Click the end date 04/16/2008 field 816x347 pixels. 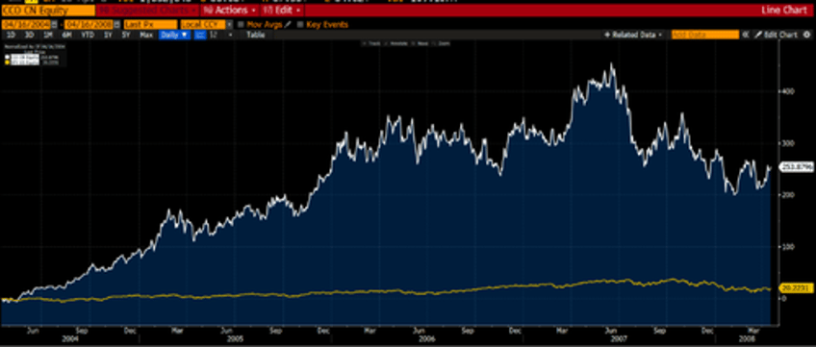coord(89,24)
